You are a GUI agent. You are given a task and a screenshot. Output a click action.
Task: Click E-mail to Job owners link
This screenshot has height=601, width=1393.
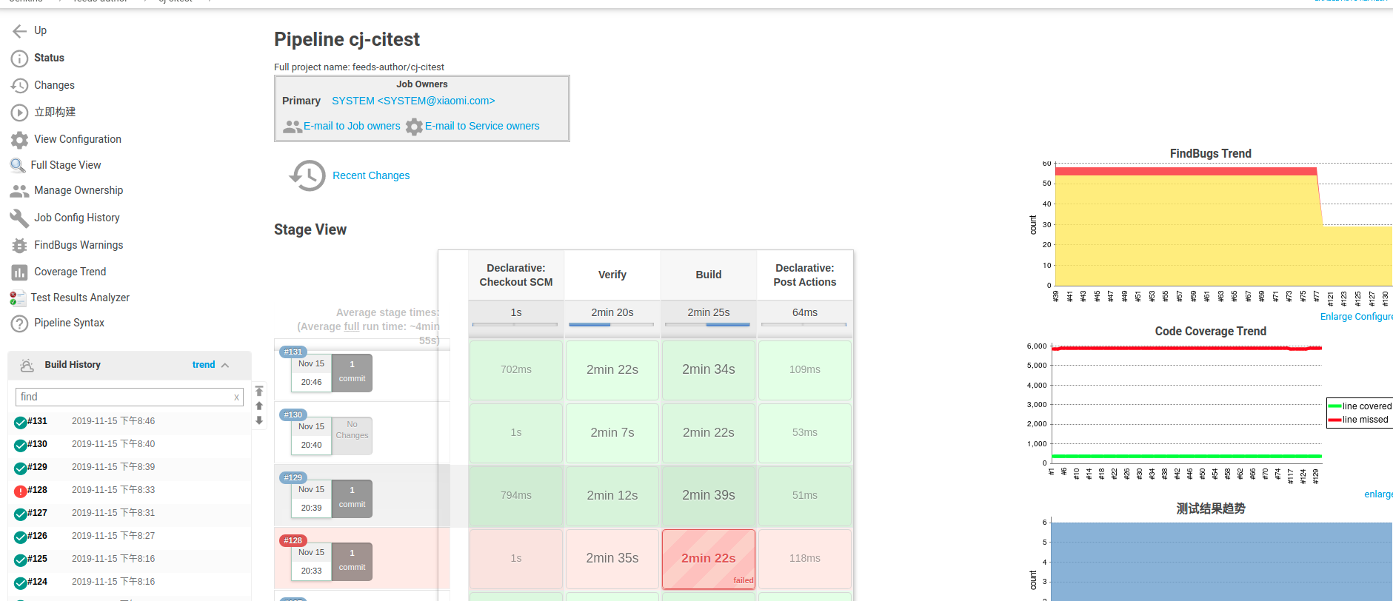352,126
